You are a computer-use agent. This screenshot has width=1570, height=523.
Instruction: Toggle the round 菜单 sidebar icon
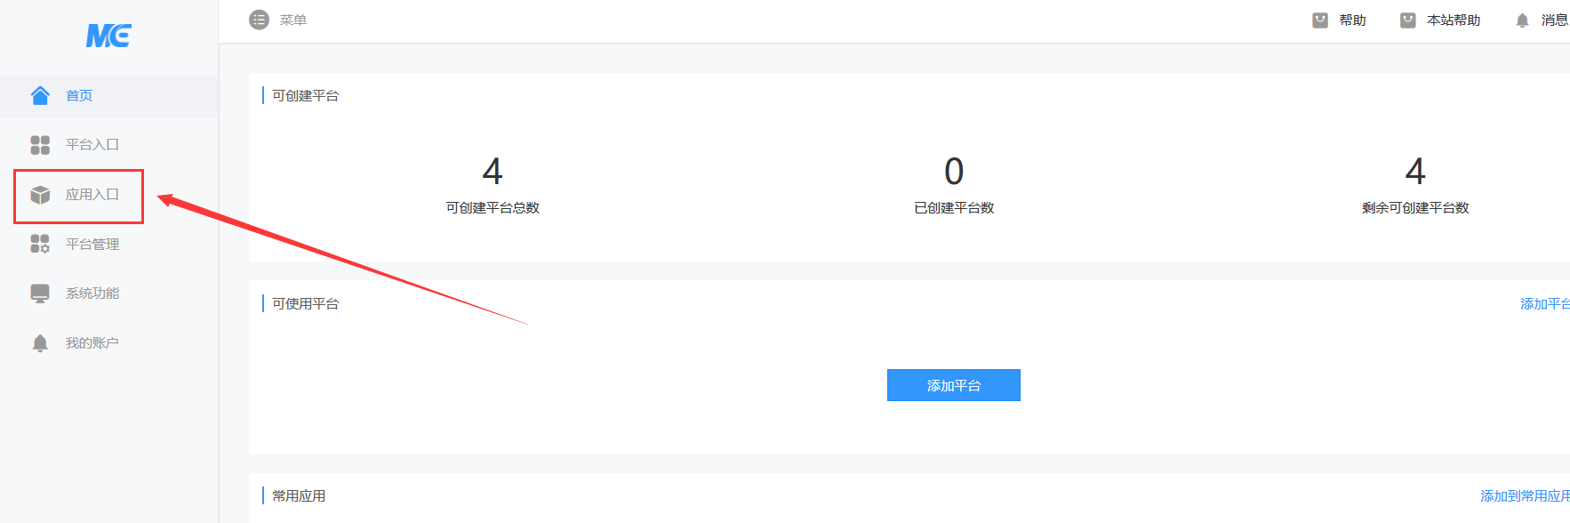coord(259,20)
